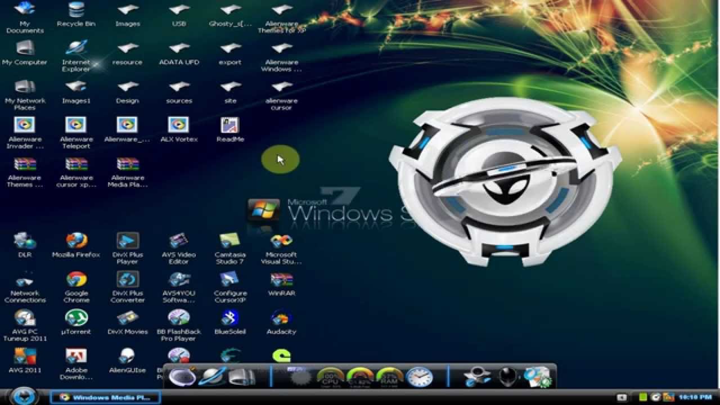Click the analog clock dock icon
This screenshot has width=720, height=405.
coord(420,377)
